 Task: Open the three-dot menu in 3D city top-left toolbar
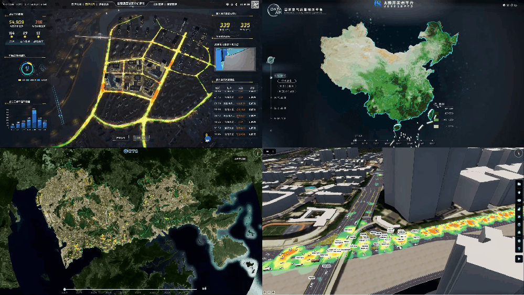(273, 152)
